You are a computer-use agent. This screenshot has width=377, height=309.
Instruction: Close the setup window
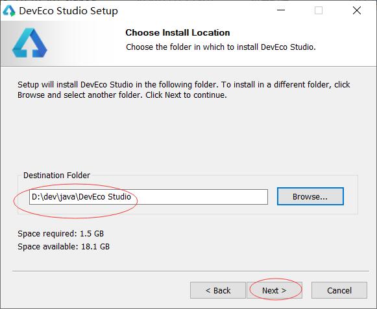coord(357,10)
